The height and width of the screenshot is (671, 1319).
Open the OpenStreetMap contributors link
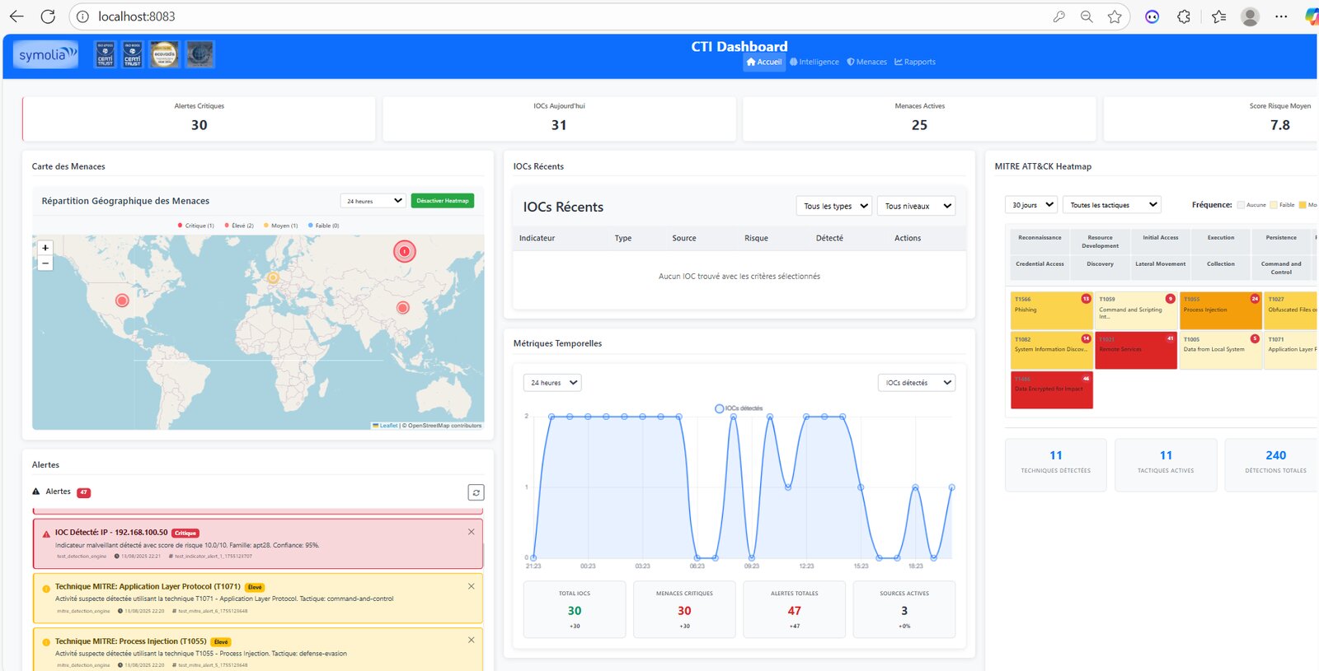tap(445, 426)
